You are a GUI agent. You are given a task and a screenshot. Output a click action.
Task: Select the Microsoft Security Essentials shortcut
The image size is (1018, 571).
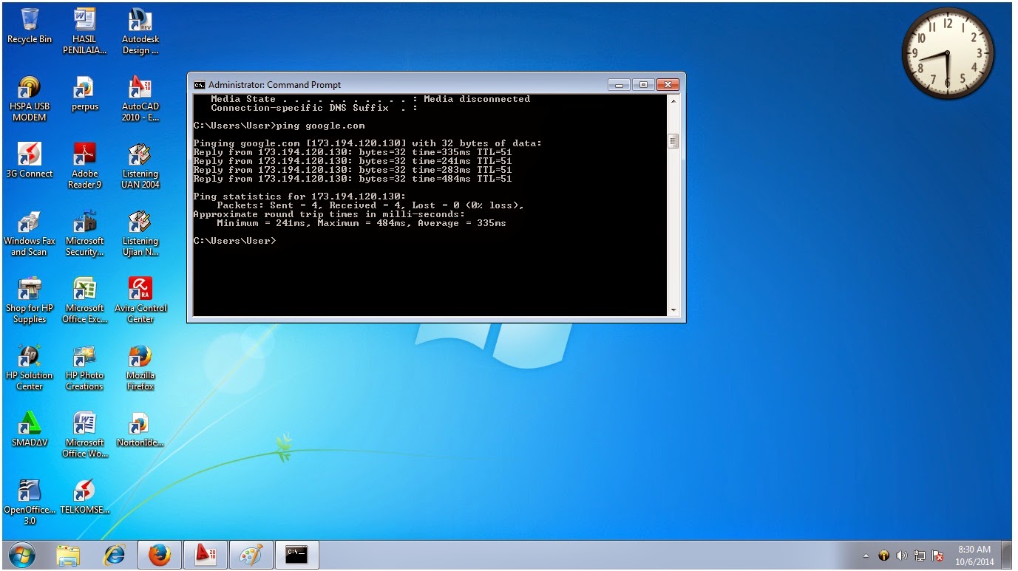(84, 233)
